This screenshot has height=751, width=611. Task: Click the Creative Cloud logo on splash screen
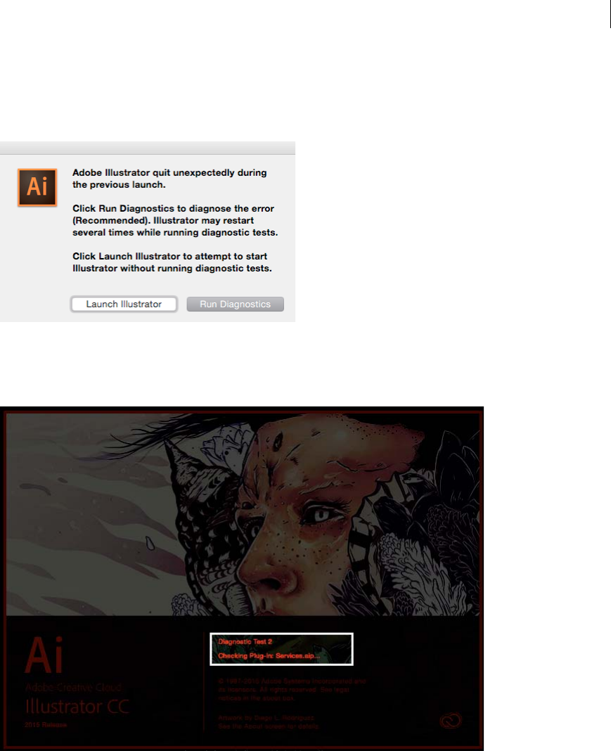click(x=450, y=720)
